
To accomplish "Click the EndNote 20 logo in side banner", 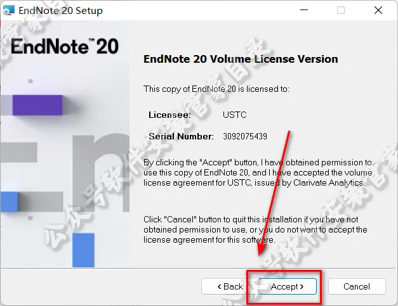I will pos(65,46).
